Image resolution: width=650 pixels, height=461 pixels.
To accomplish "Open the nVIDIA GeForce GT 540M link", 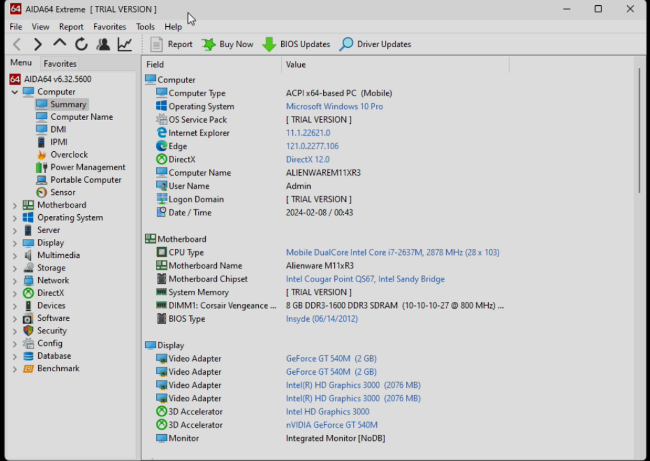I will pos(332,425).
